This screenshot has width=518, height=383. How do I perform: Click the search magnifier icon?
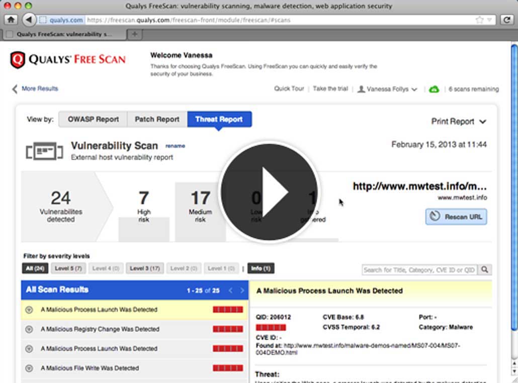click(485, 270)
